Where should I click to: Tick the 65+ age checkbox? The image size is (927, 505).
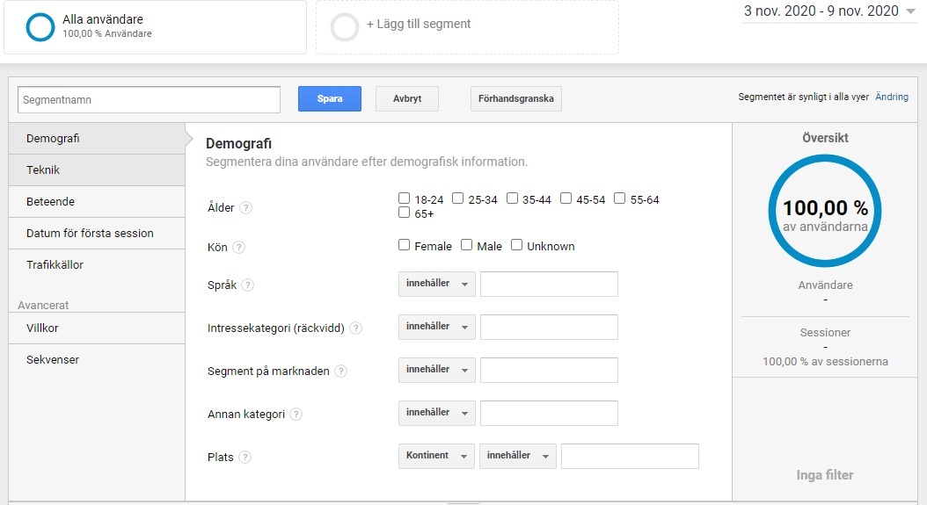click(405, 213)
